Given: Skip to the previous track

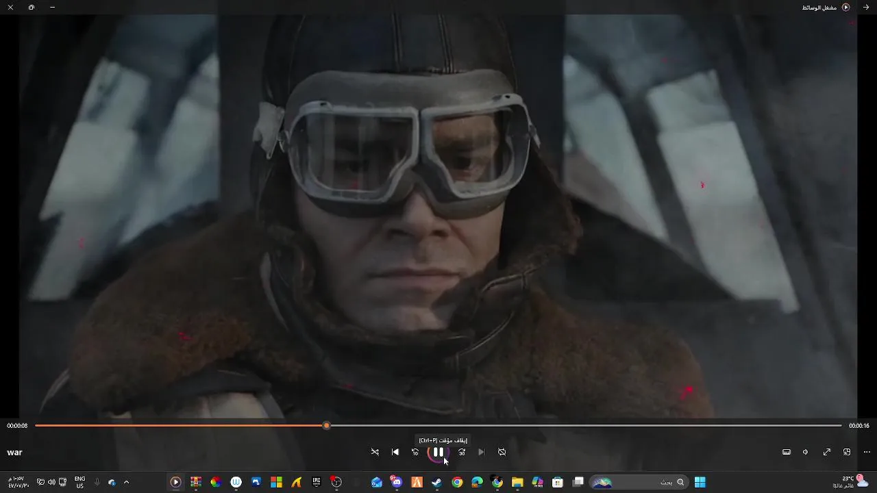Looking at the screenshot, I should pyautogui.click(x=395, y=452).
